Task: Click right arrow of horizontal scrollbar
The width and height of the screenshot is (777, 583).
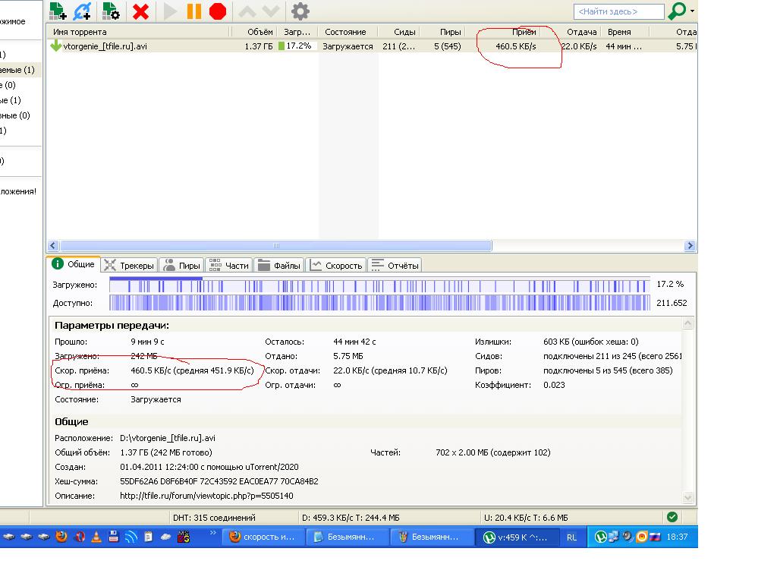Action: click(x=690, y=246)
